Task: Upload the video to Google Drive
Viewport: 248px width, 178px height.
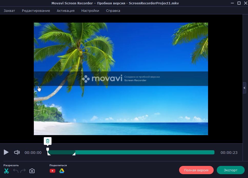Action: click(x=62, y=171)
